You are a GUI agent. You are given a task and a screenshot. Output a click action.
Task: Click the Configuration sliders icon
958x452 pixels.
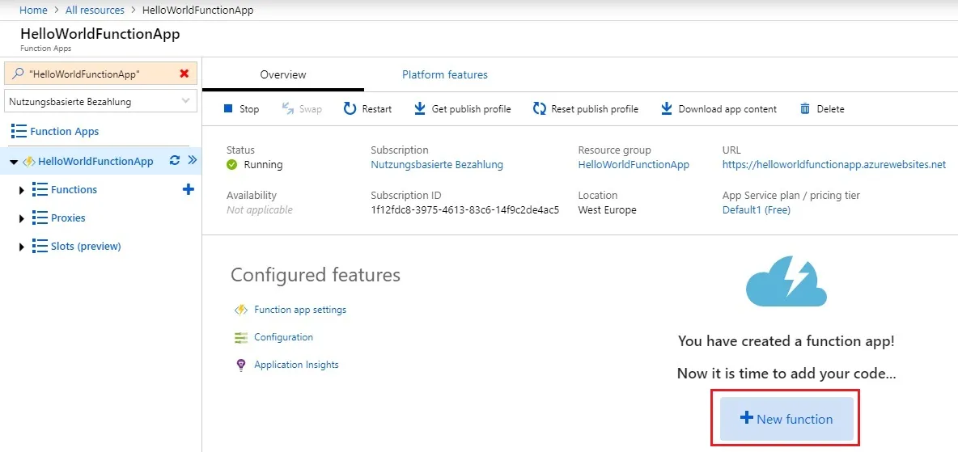pyautogui.click(x=241, y=337)
